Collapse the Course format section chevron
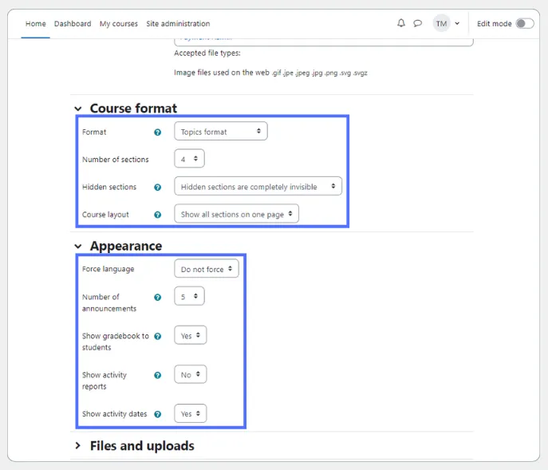Viewport: 548px width, 470px height. coord(78,109)
